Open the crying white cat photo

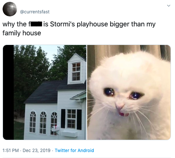[129, 92]
